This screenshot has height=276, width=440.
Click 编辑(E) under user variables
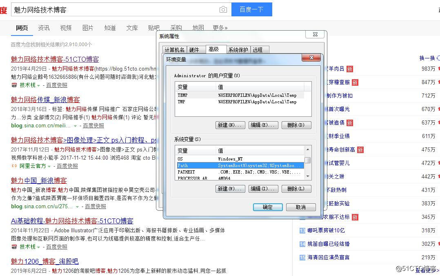263,125
